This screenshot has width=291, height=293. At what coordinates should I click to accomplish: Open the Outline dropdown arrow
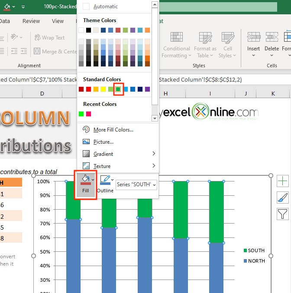[x=113, y=180]
